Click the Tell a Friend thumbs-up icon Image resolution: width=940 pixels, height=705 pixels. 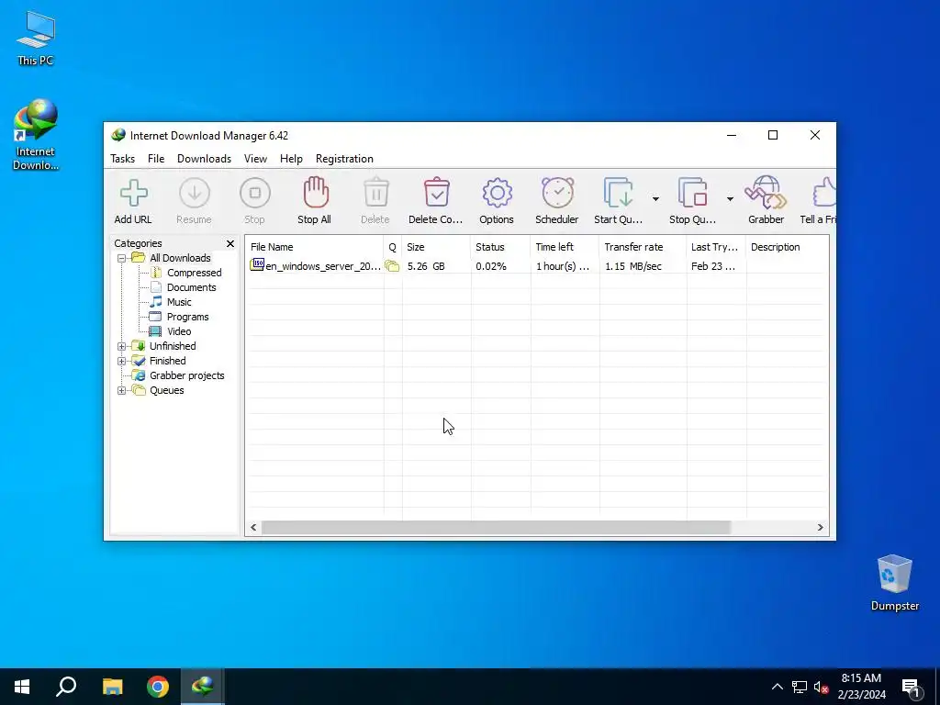(x=823, y=192)
